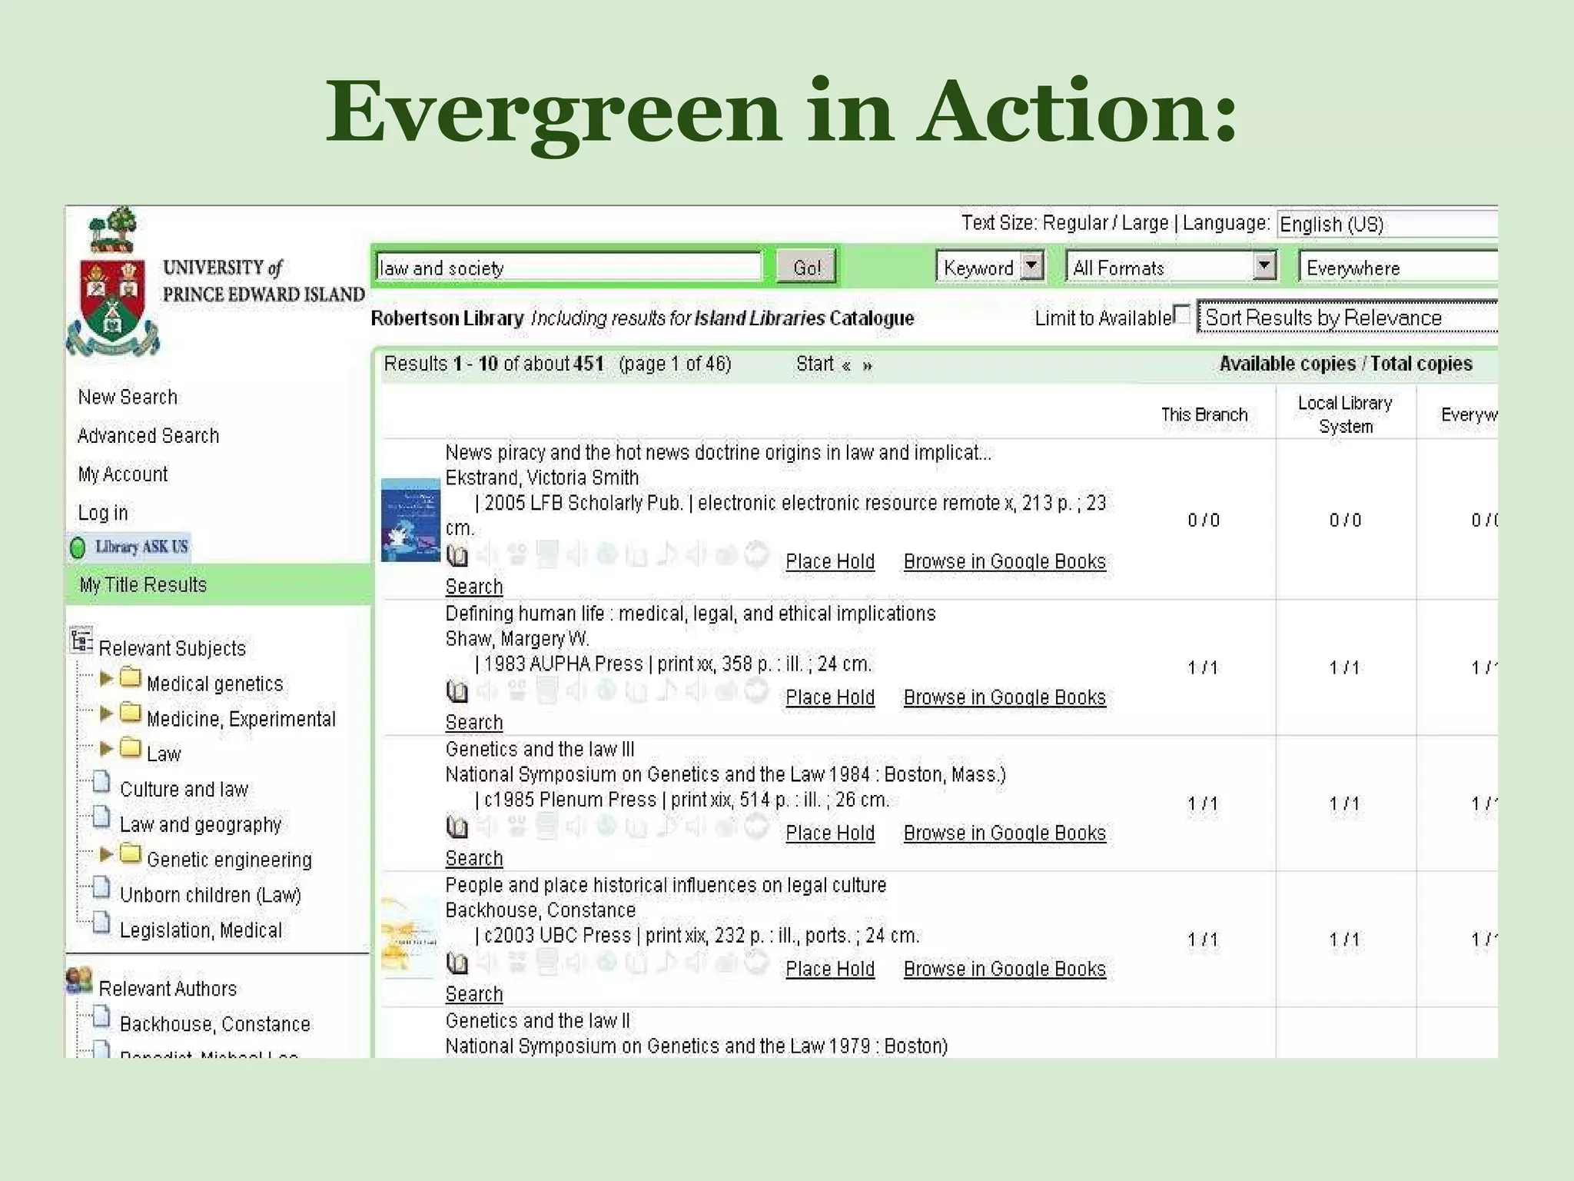Screen dimensions: 1574x1181
Task: Open the Sort Results by Relevance dropdown
Action: pos(1348,317)
